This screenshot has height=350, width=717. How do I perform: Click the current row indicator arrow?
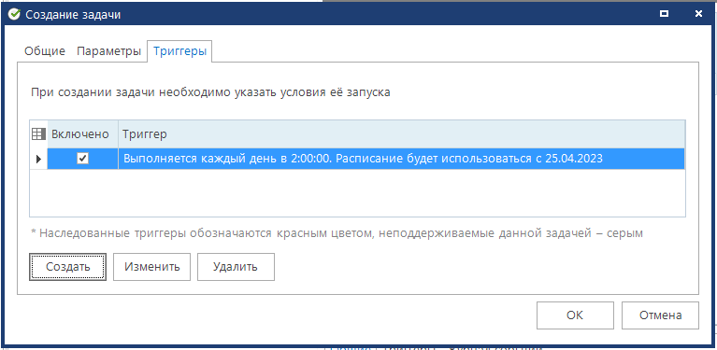pyautogui.click(x=38, y=160)
